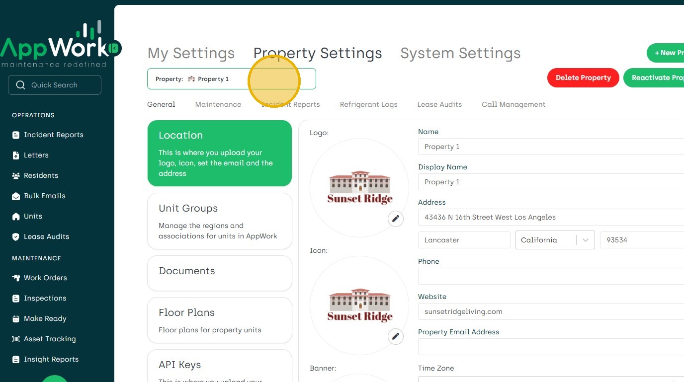Click the Work Orders faucet icon
This screenshot has height=382, width=684.
(16, 278)
